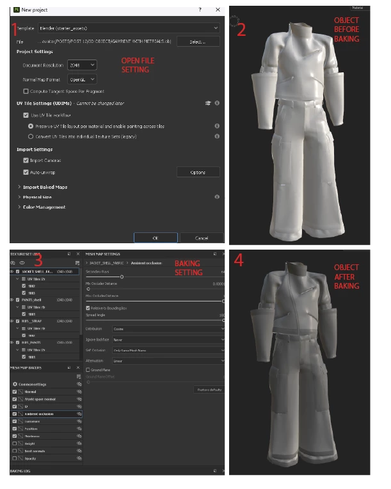Select Convert UV Tiles into individual Texture Sets
The width and height of the screenshot is (391, 489).
31,136
